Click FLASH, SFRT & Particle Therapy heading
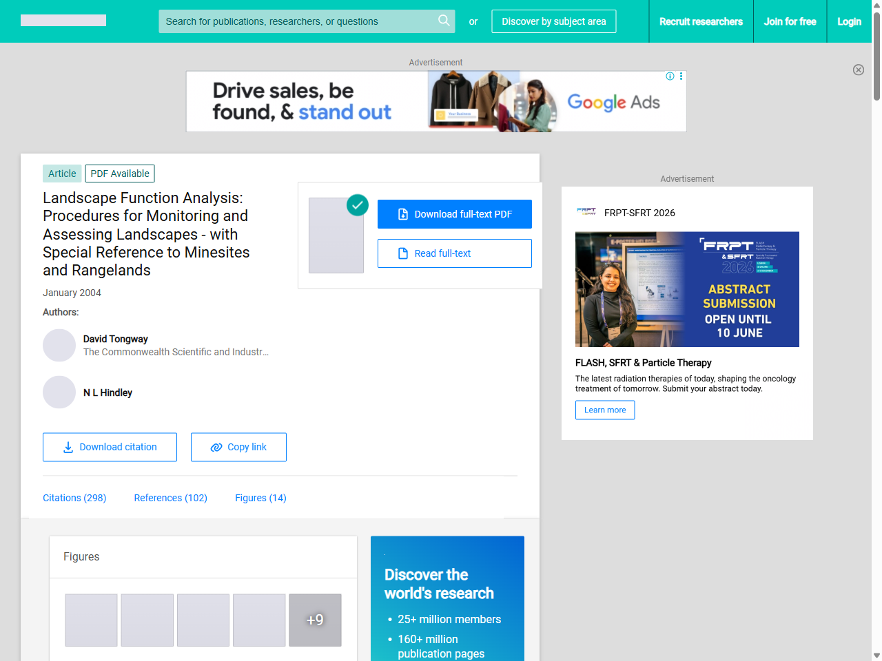The width and height of the screenshot is (882, 661). coord(644,363)
